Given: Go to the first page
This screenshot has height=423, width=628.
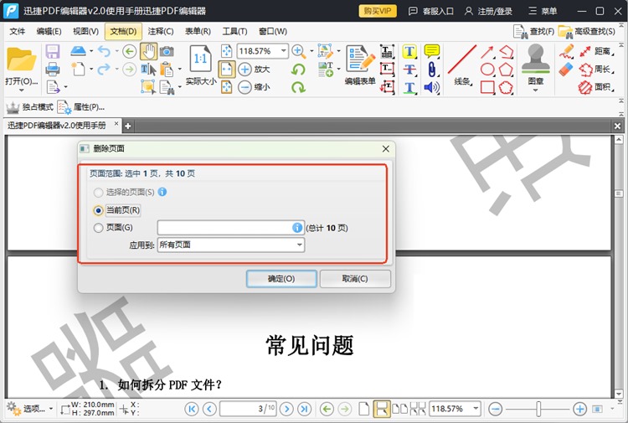Looking at the screenshot, I should tap(192, 409).
